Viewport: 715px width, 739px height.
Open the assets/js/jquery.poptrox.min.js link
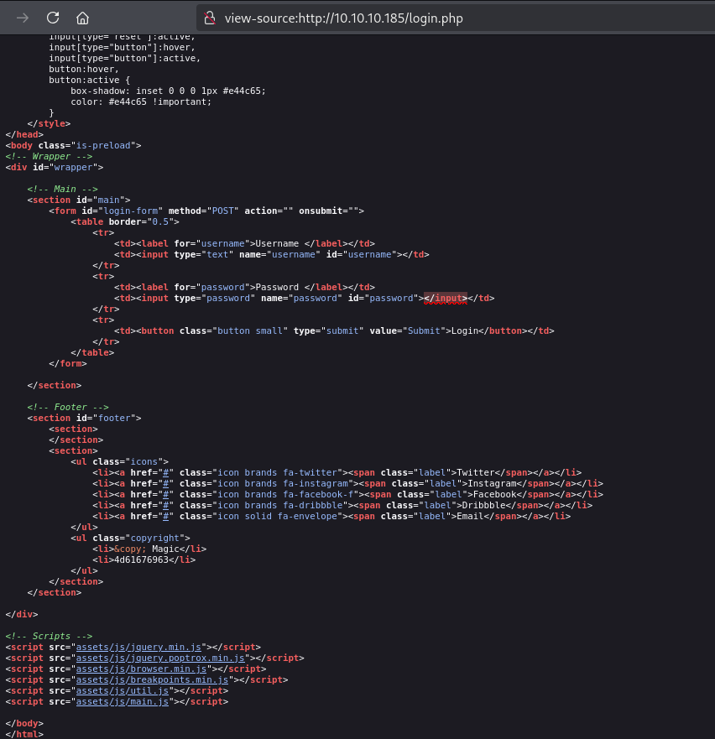pos(160,658)
